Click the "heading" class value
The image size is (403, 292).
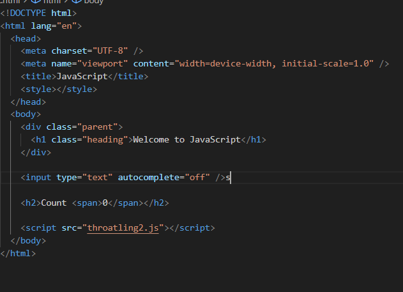coord(105,140)
